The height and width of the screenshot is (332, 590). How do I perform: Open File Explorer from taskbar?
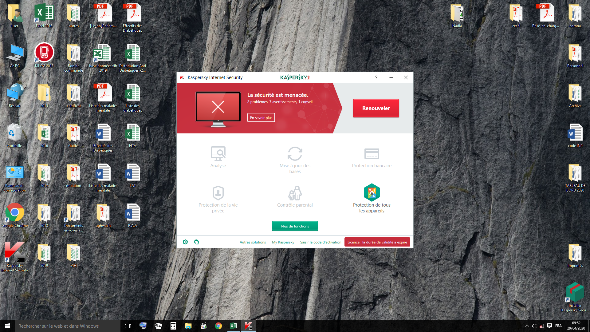click(x=188, y=326)
